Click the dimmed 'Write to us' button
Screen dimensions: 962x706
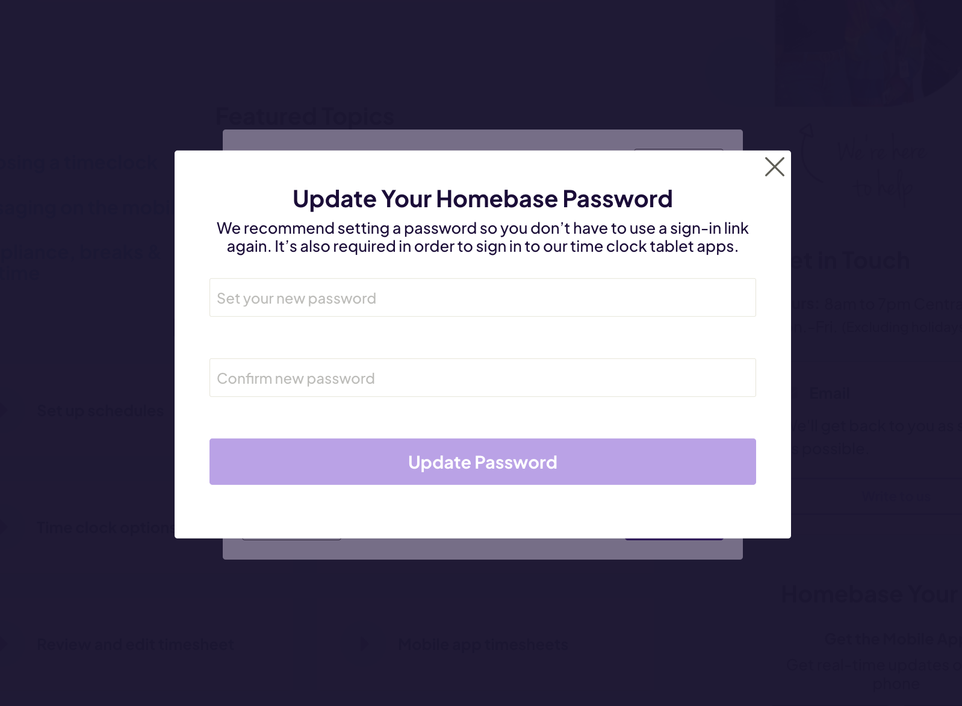(x=896, y=496)
